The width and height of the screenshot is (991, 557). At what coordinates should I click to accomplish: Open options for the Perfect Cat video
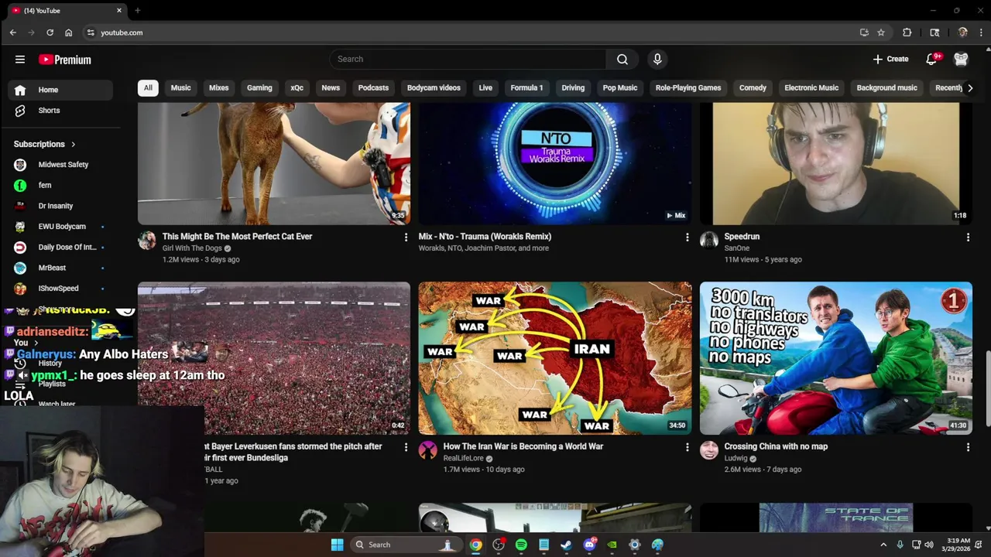click(x=406, y=237)
